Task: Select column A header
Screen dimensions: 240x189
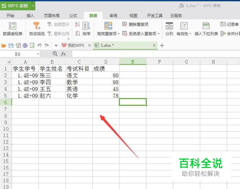Action: pyautogui.click(x=25, y=62)
